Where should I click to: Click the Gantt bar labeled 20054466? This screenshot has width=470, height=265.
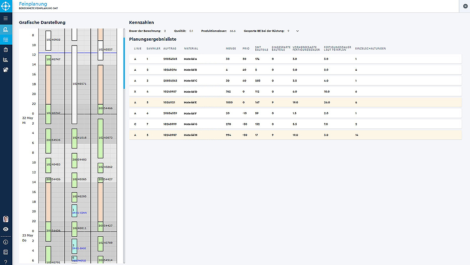point(100,109)
